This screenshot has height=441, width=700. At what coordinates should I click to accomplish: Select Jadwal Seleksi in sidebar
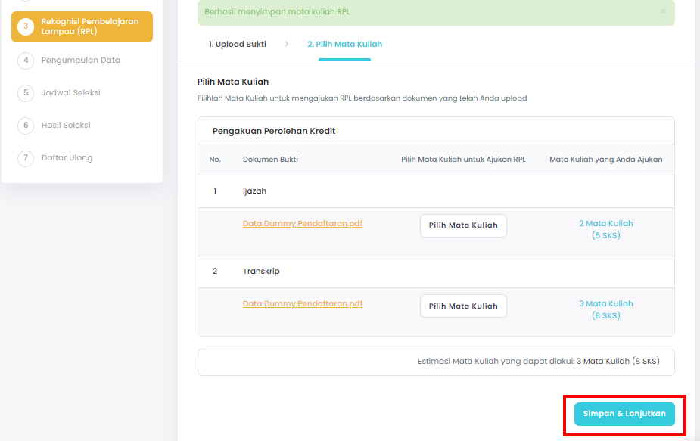[71, 93]
